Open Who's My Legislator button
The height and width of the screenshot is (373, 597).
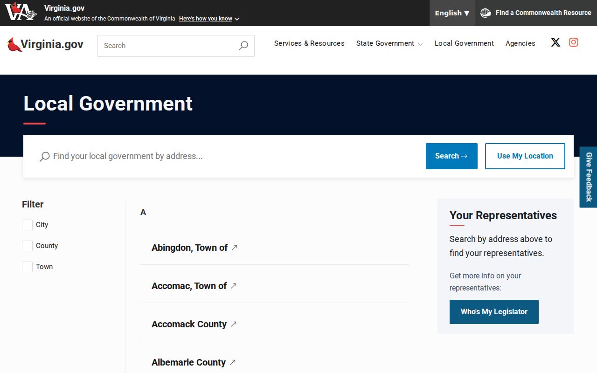click(x=494, y=312)
